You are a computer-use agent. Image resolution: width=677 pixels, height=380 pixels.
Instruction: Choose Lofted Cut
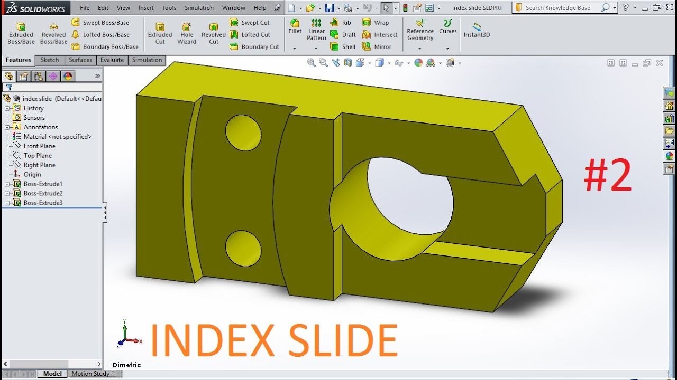(250, 35)
